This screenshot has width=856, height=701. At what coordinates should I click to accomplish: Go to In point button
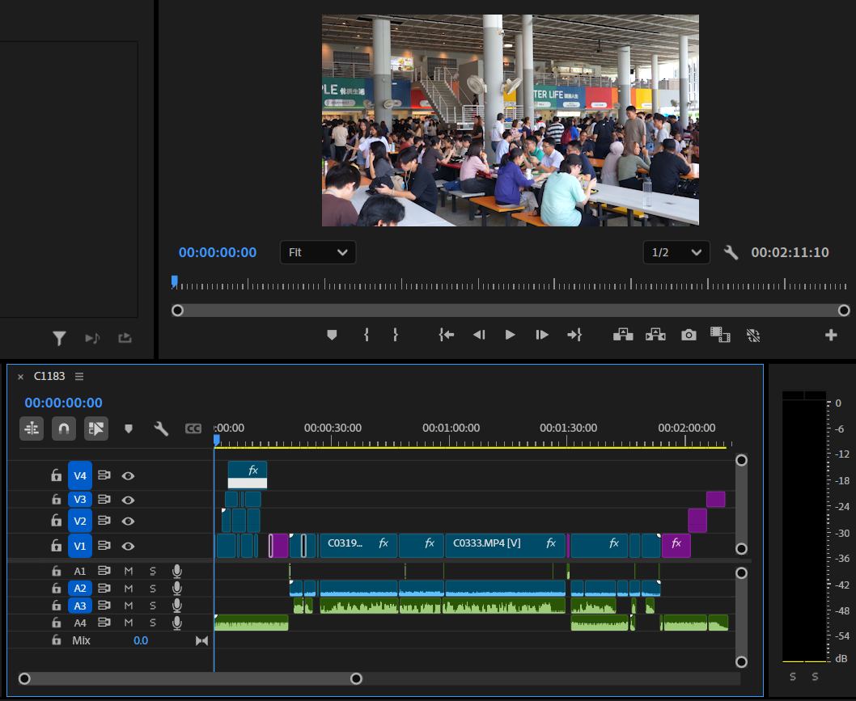pos(446,335)
